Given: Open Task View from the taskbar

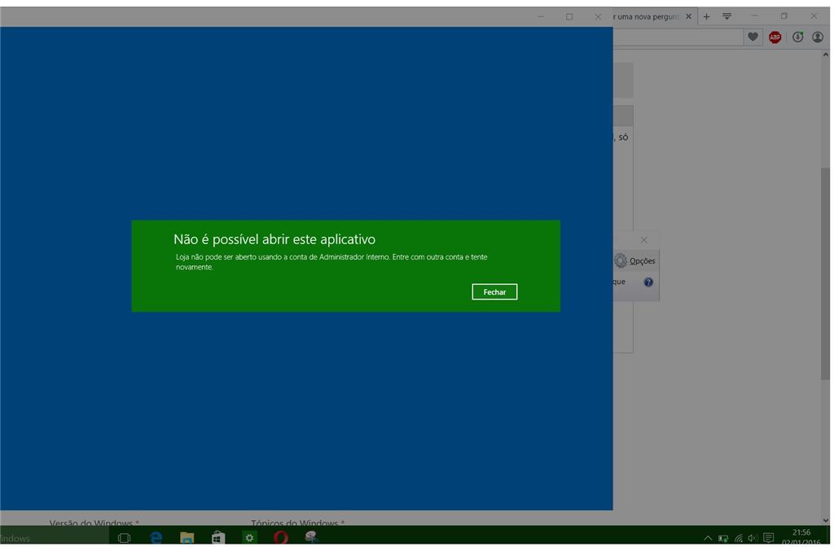Looking at the screenshot, I should (x=124, y=538).
